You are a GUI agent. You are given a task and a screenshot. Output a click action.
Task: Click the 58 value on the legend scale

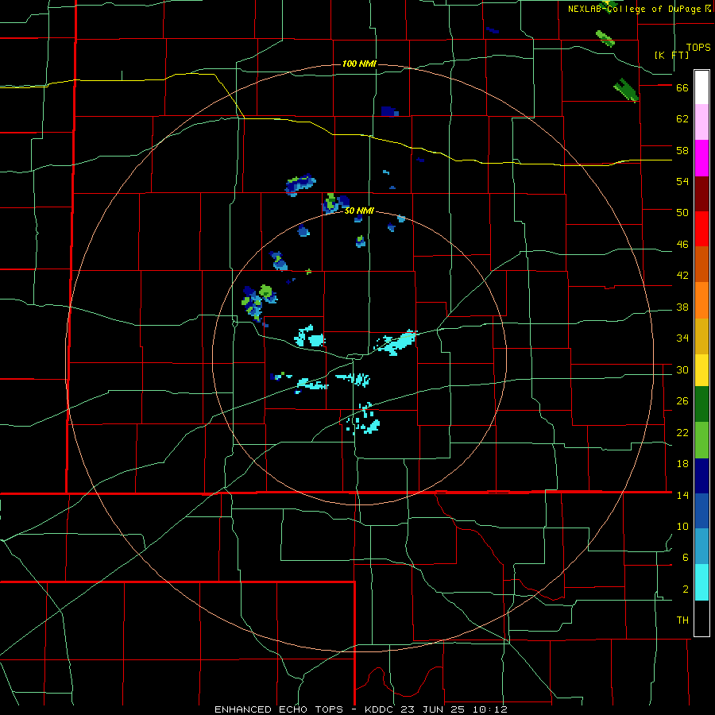[x=682, y=150]
